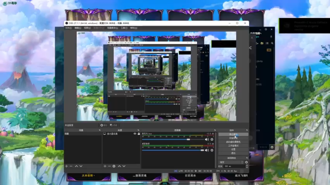Move the scene up with the arrow
This screenshot has width=330, height=185.
pos(76,166)
